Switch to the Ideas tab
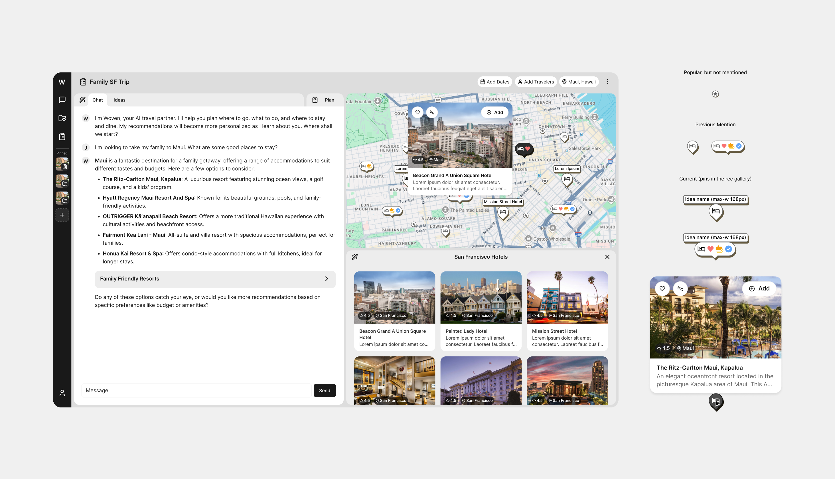This screenshot has width=835, height=479. pos(119,100)
